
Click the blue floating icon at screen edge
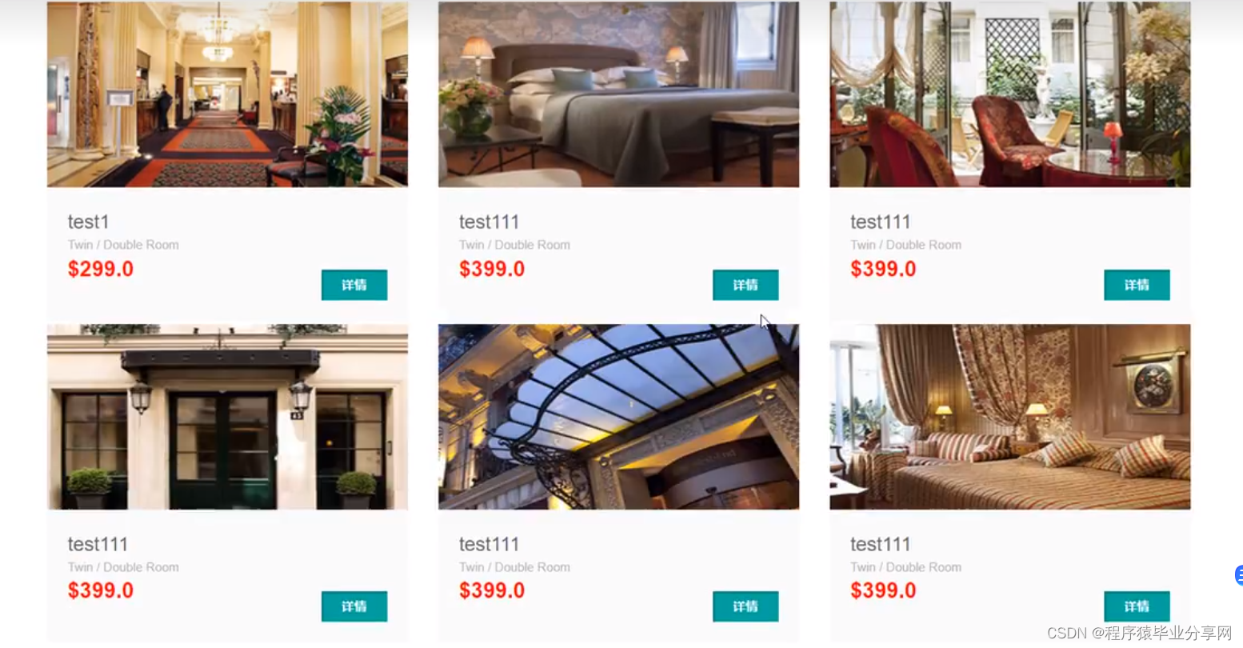(1238, 574)
